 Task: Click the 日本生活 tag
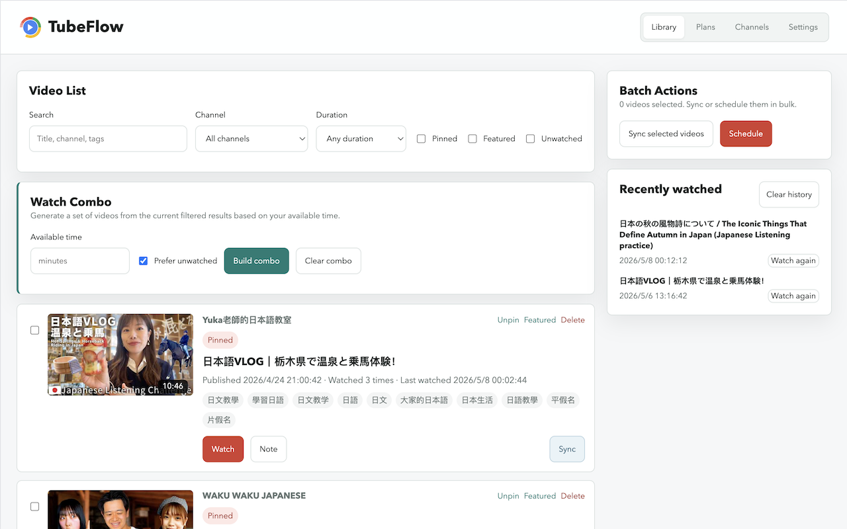click(477, 400)
